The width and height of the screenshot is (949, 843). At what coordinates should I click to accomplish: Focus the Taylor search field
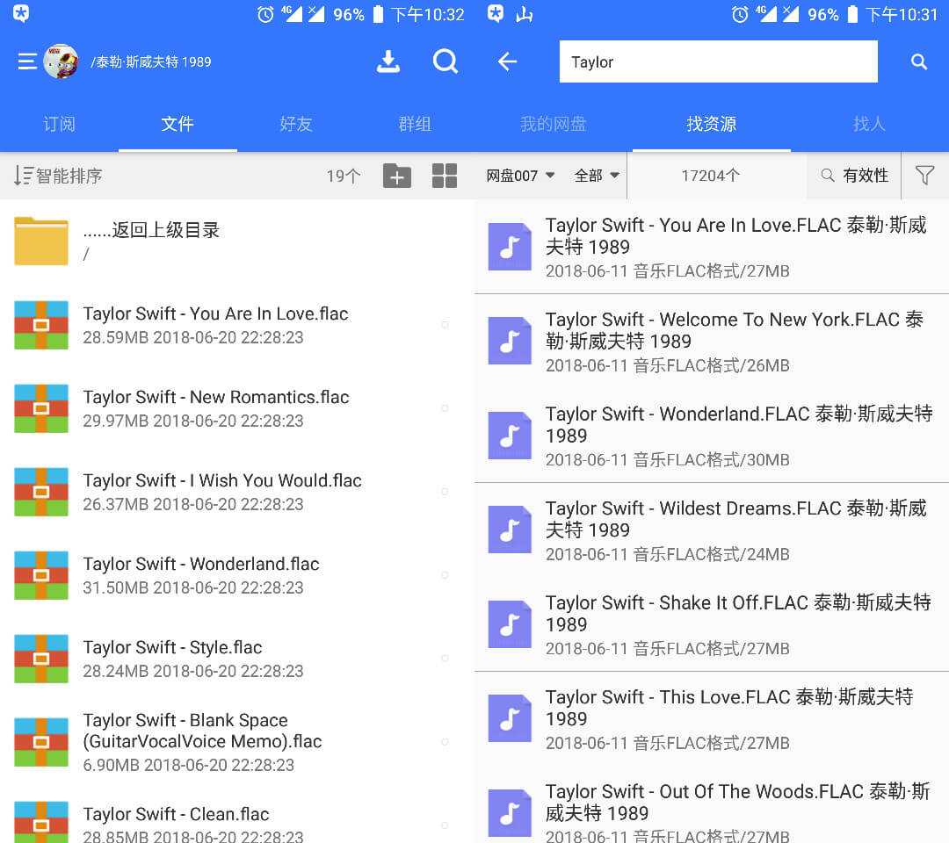pyautogui.click(x=719, y=61)
